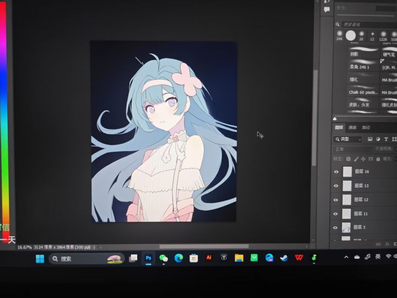Open the layer filter 类型 dropdown
The width and height of the screenshot is (397, 298).
(x=348, y=139)
